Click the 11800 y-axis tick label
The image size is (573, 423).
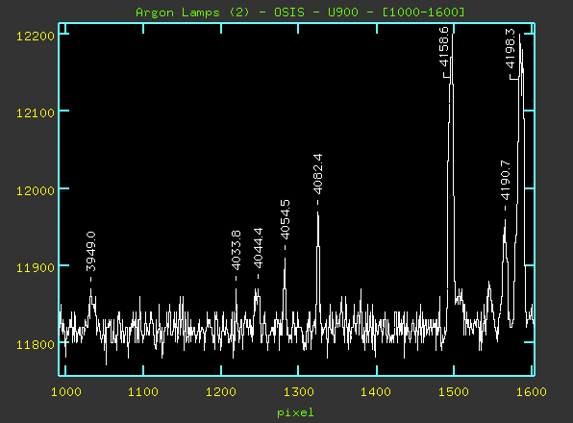point(35,344)
